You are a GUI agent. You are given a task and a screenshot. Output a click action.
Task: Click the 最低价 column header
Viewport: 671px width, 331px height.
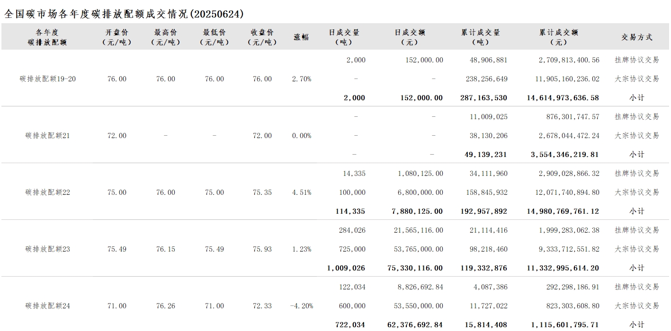point(214,37)
